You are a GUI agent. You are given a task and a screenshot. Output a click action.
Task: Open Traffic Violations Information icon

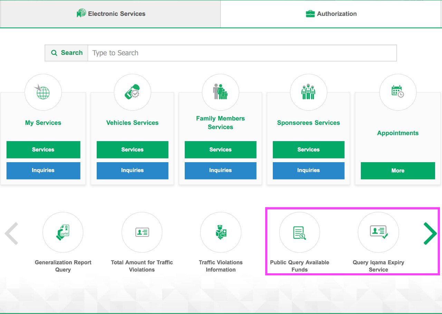(221, 232)
